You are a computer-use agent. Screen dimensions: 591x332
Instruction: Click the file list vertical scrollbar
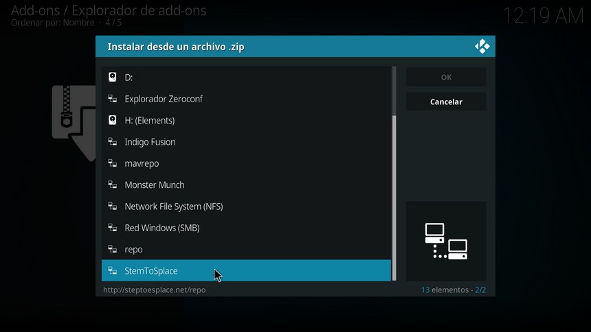[x=394, y=174]
